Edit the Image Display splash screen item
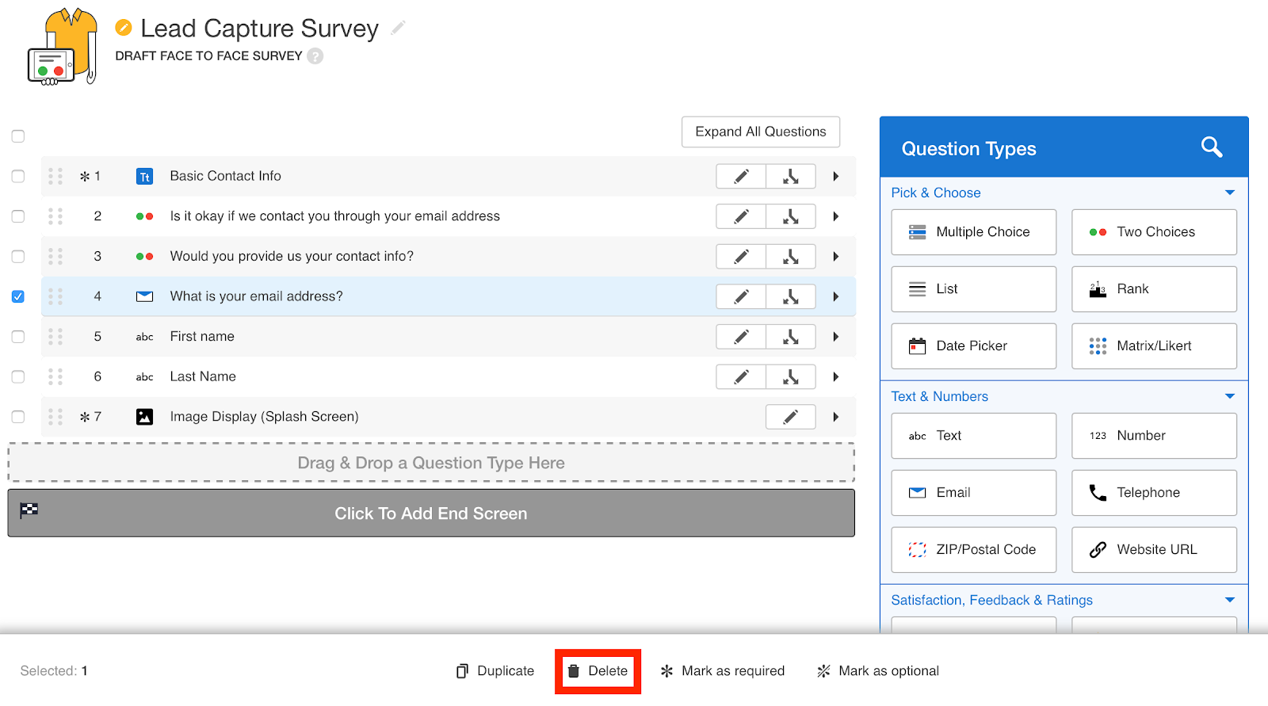The height and width of the screenshot is (706, 1268). coord(791,417)
